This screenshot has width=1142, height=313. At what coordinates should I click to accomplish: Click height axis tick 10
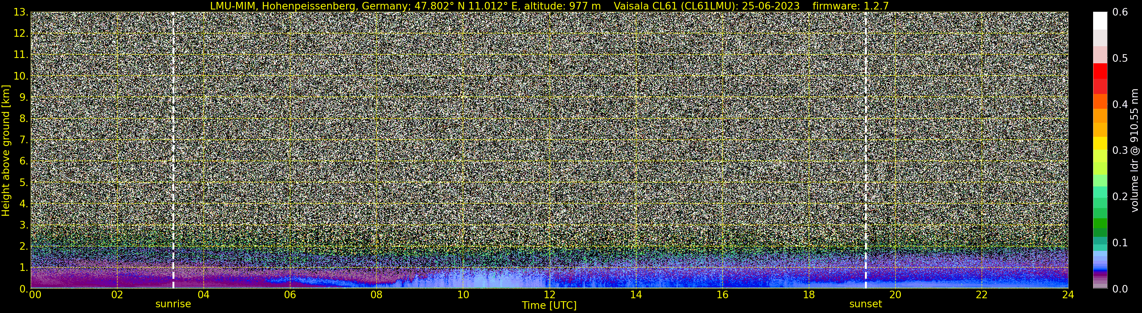21,76
